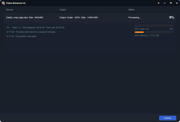Image resolution: width=180 pixels, height=122 pixels.
Task: Click the Output column header
Action: [63, 10]
